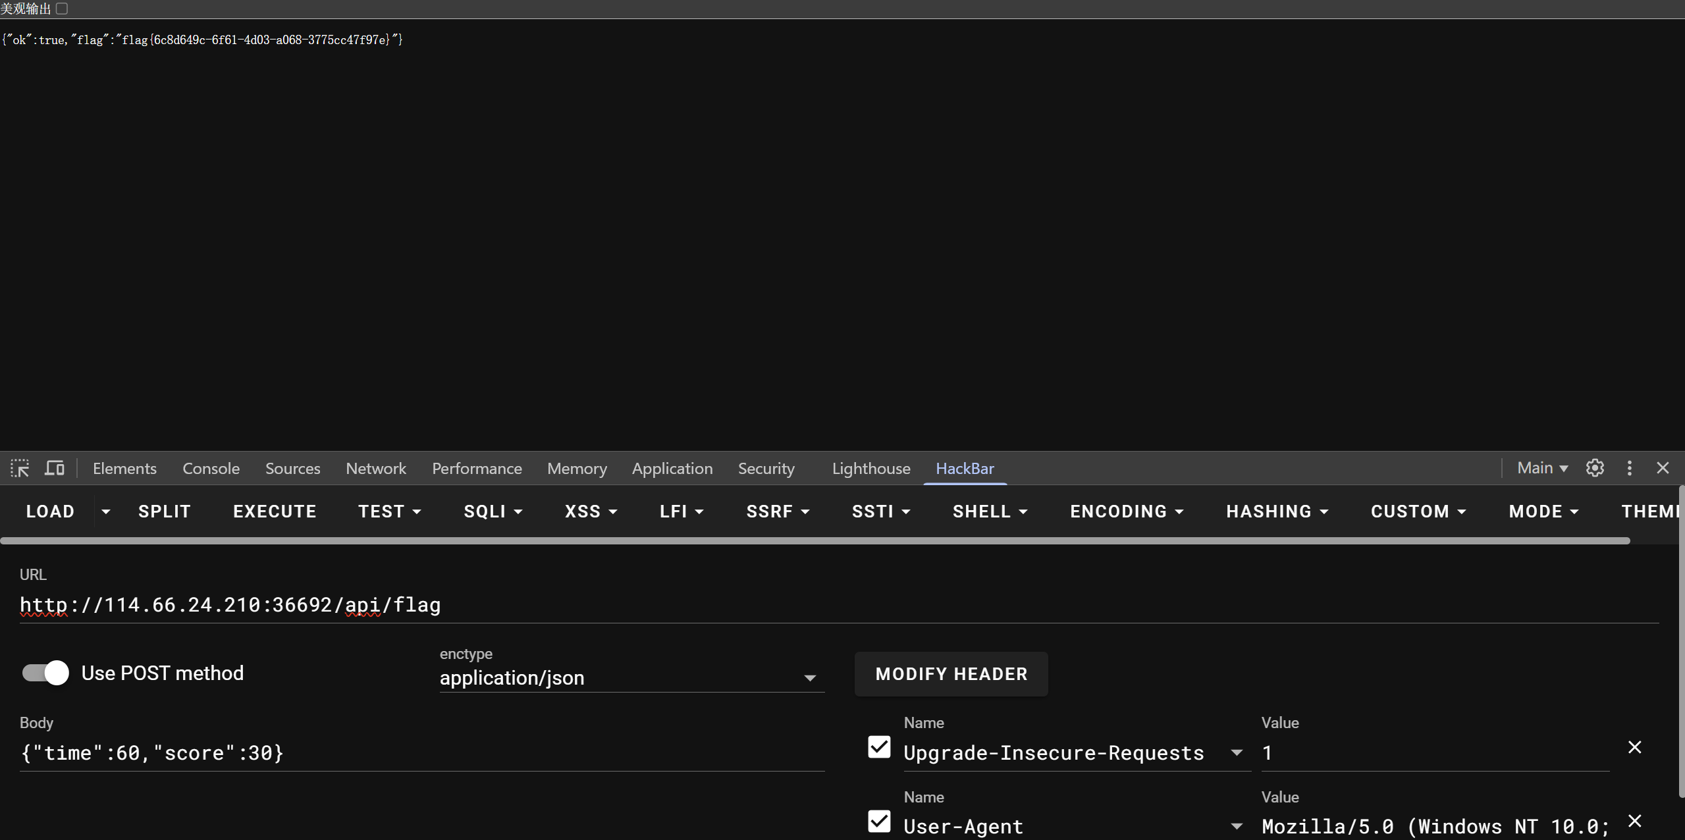Click the SPLIT button
Image resolution: width=1685 pixels, height=840 pixels.
point(165,512)
